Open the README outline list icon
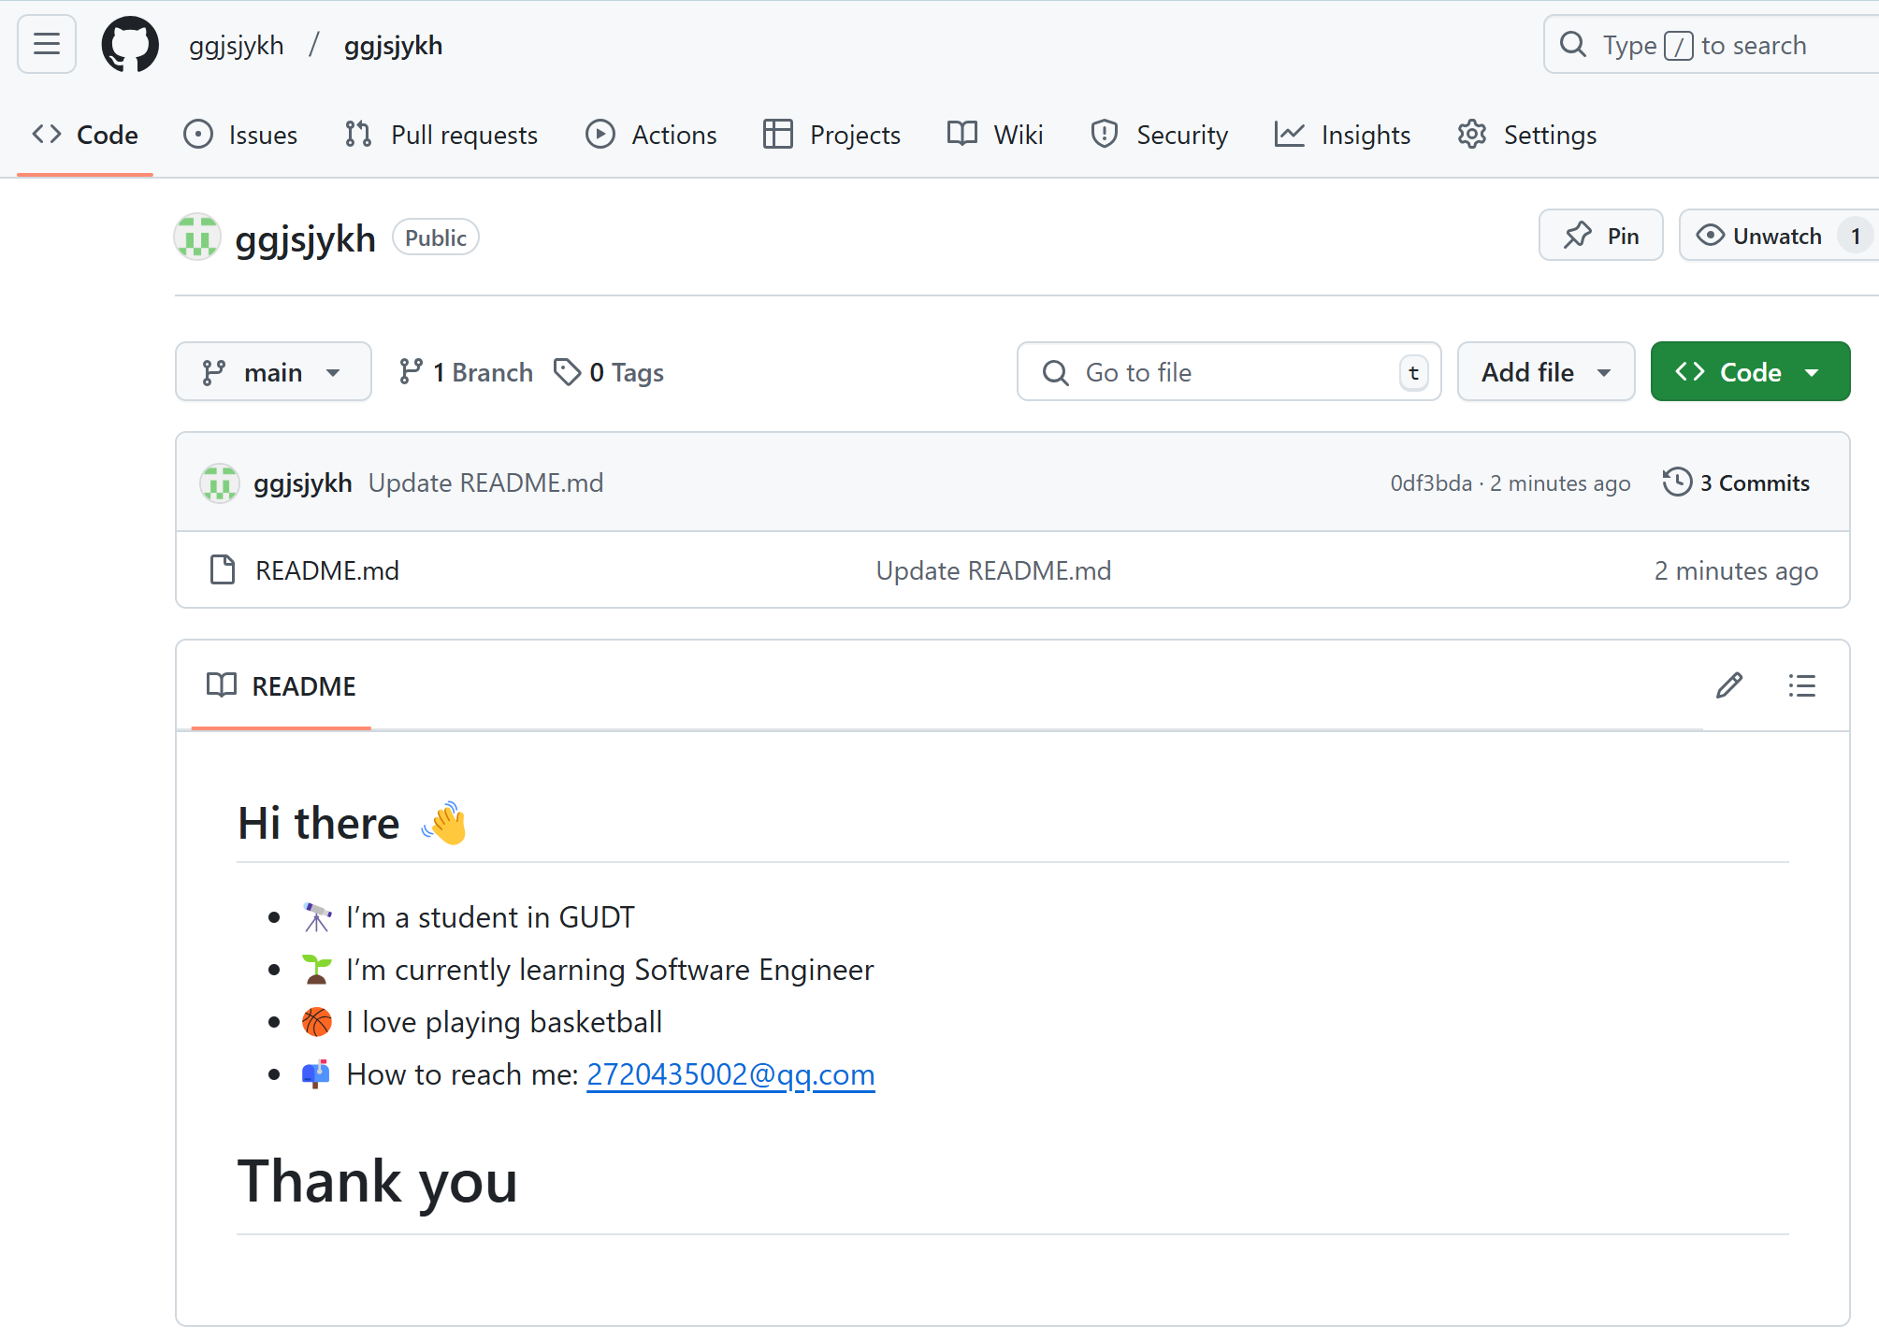 point(1801,685)
